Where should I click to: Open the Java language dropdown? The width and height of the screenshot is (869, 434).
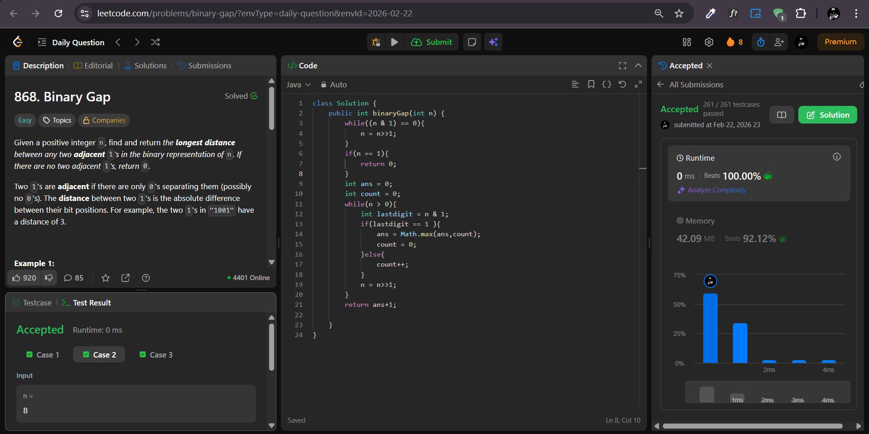(x=299, y=85)
